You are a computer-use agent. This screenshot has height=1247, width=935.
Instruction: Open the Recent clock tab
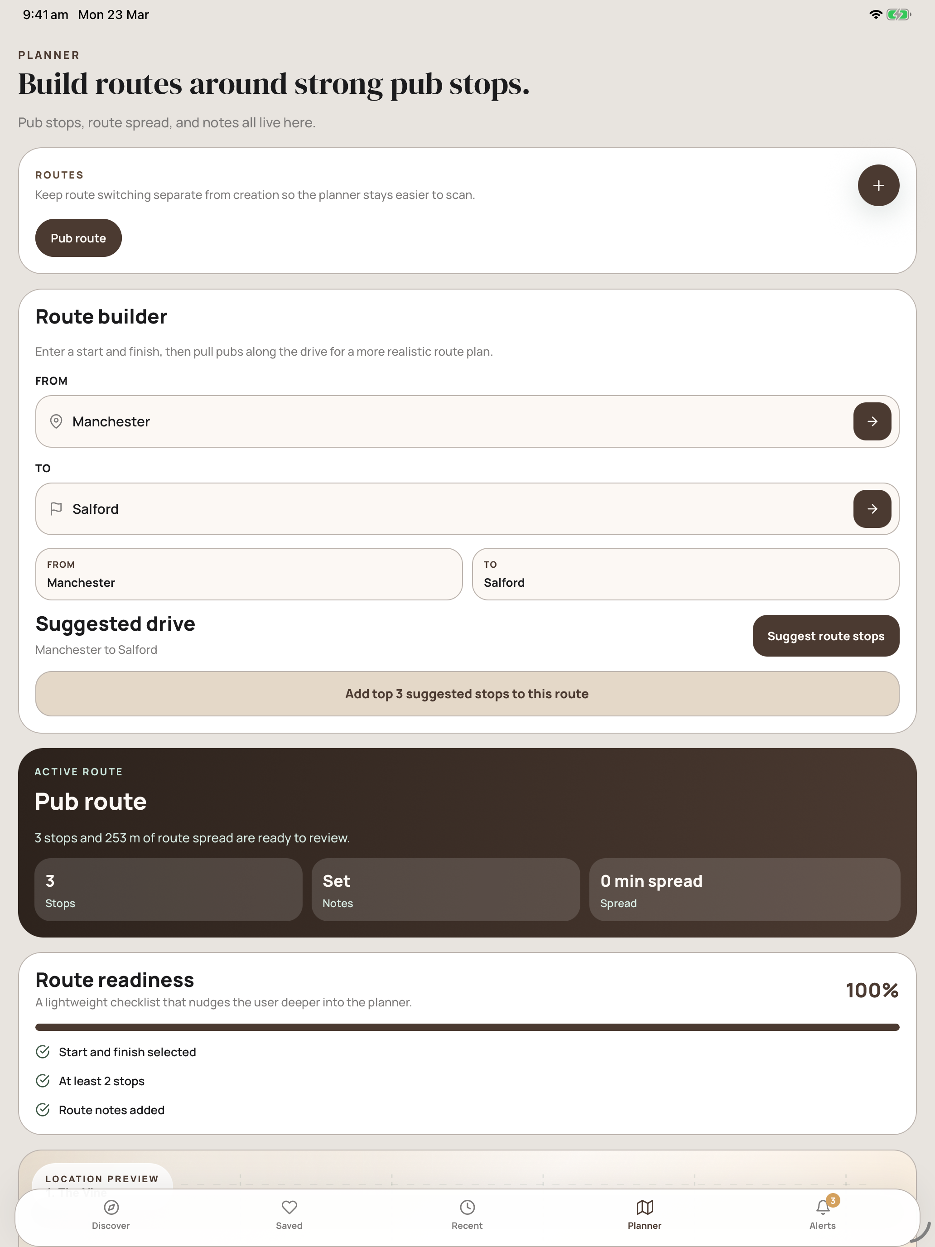pyautogui.click(x=467, y=1215)
